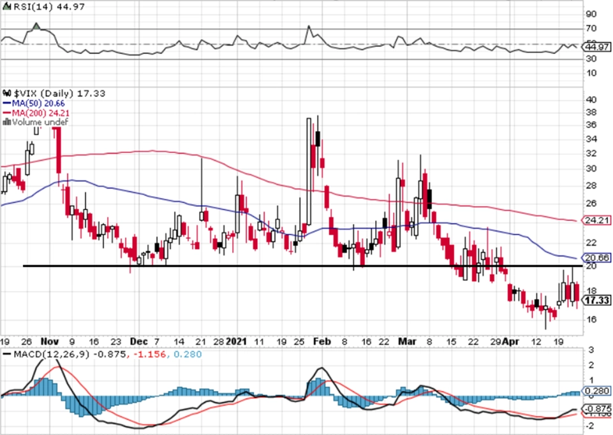Click the green RSI overbought peak marker
613x435 pixels.
36,26
